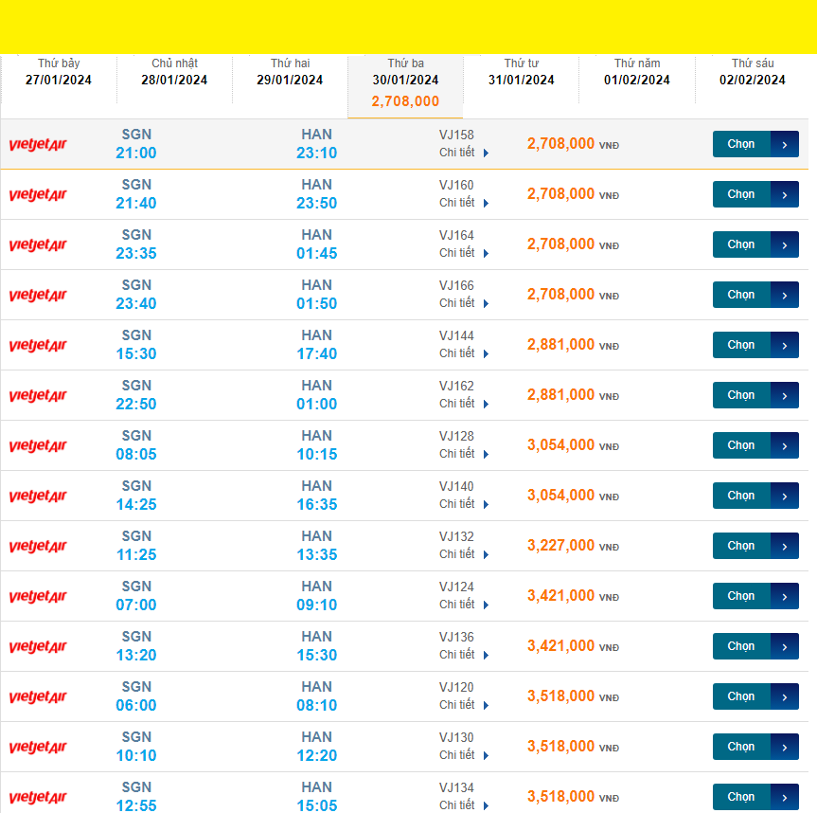Select the Thứ tư 31/01/2024 date tab
Screen dimensions: 817x813
pos(522,73)
